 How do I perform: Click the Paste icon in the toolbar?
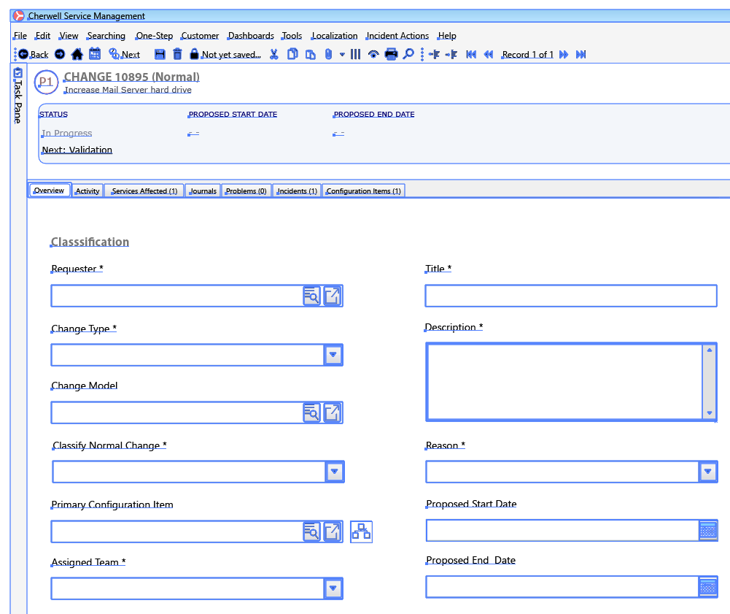coord(310,54)
